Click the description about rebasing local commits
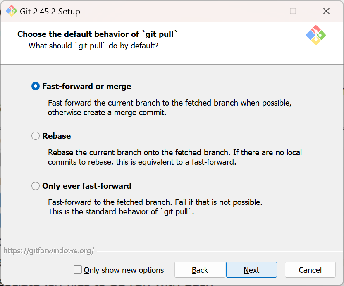344x286 pixels. tap(175, 157)
